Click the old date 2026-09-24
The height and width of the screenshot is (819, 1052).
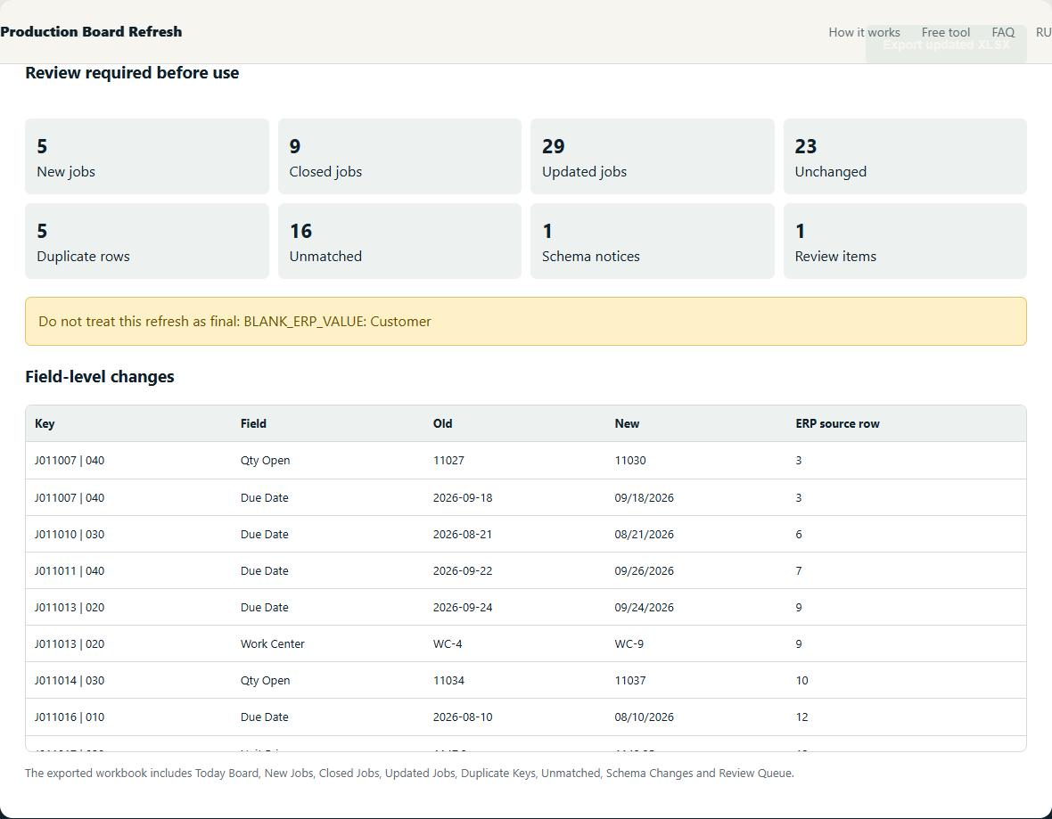463,607
